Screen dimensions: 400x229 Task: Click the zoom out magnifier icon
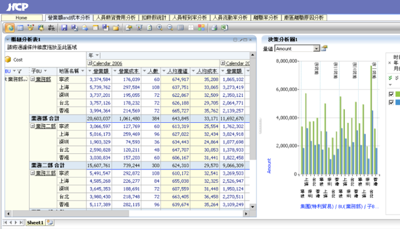click(169, 27)
